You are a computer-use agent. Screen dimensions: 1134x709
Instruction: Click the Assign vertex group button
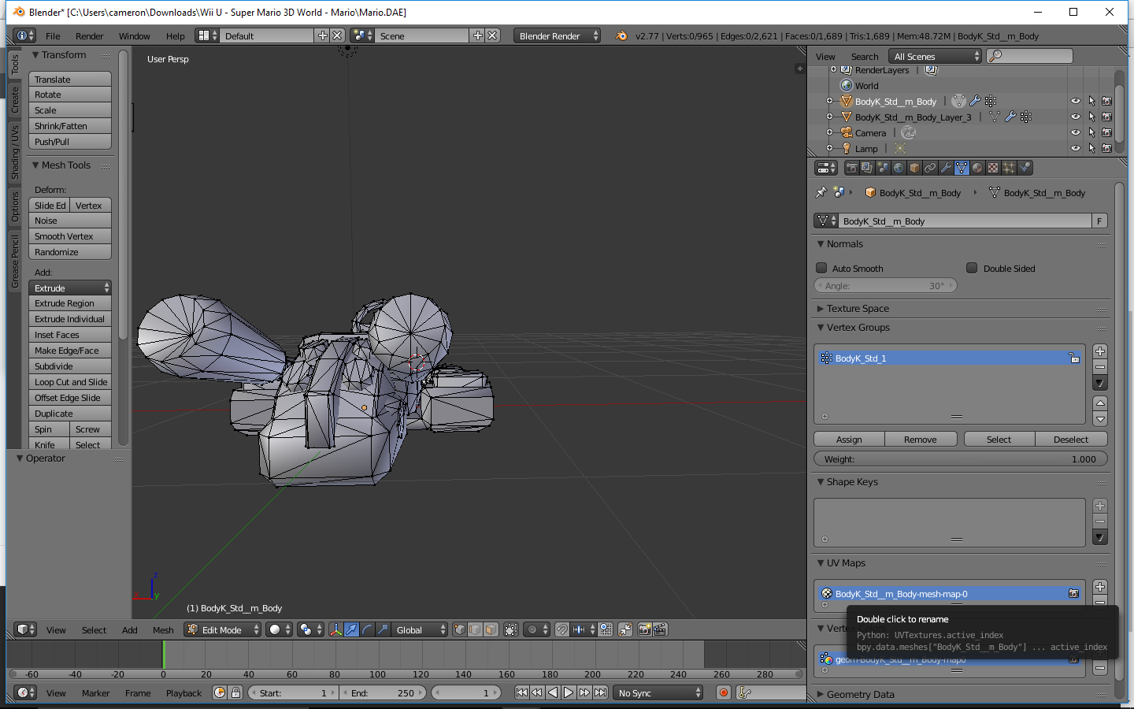849,439
